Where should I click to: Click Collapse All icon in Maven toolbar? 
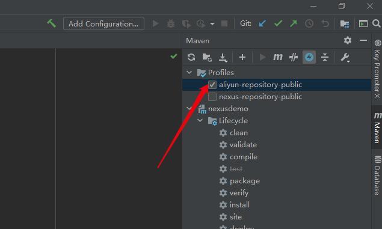point(325,58)
